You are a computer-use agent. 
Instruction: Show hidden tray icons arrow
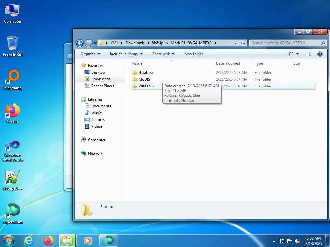point(274,241)
